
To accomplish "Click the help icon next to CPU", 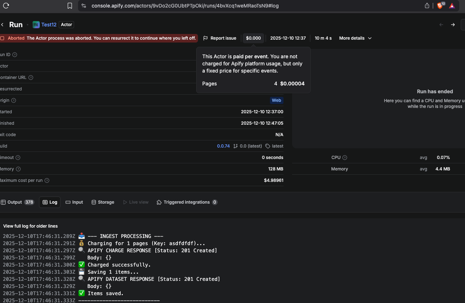I will point(345,158).
